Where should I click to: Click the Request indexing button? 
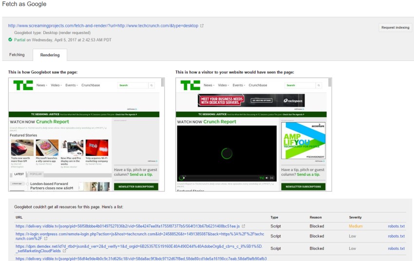pos(395,27)
